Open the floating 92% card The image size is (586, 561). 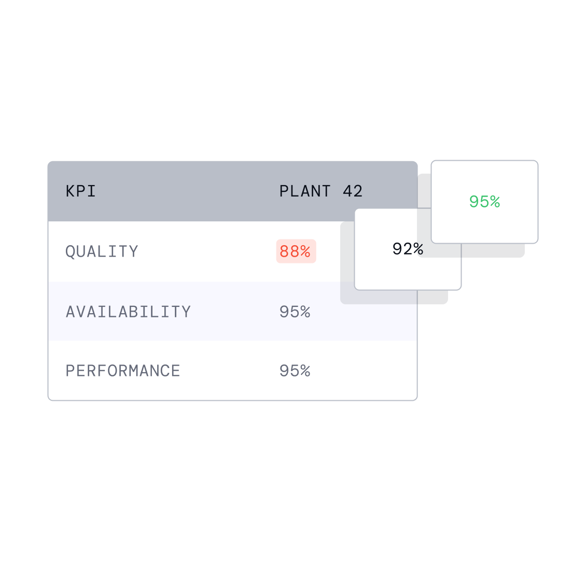(408, 249)
